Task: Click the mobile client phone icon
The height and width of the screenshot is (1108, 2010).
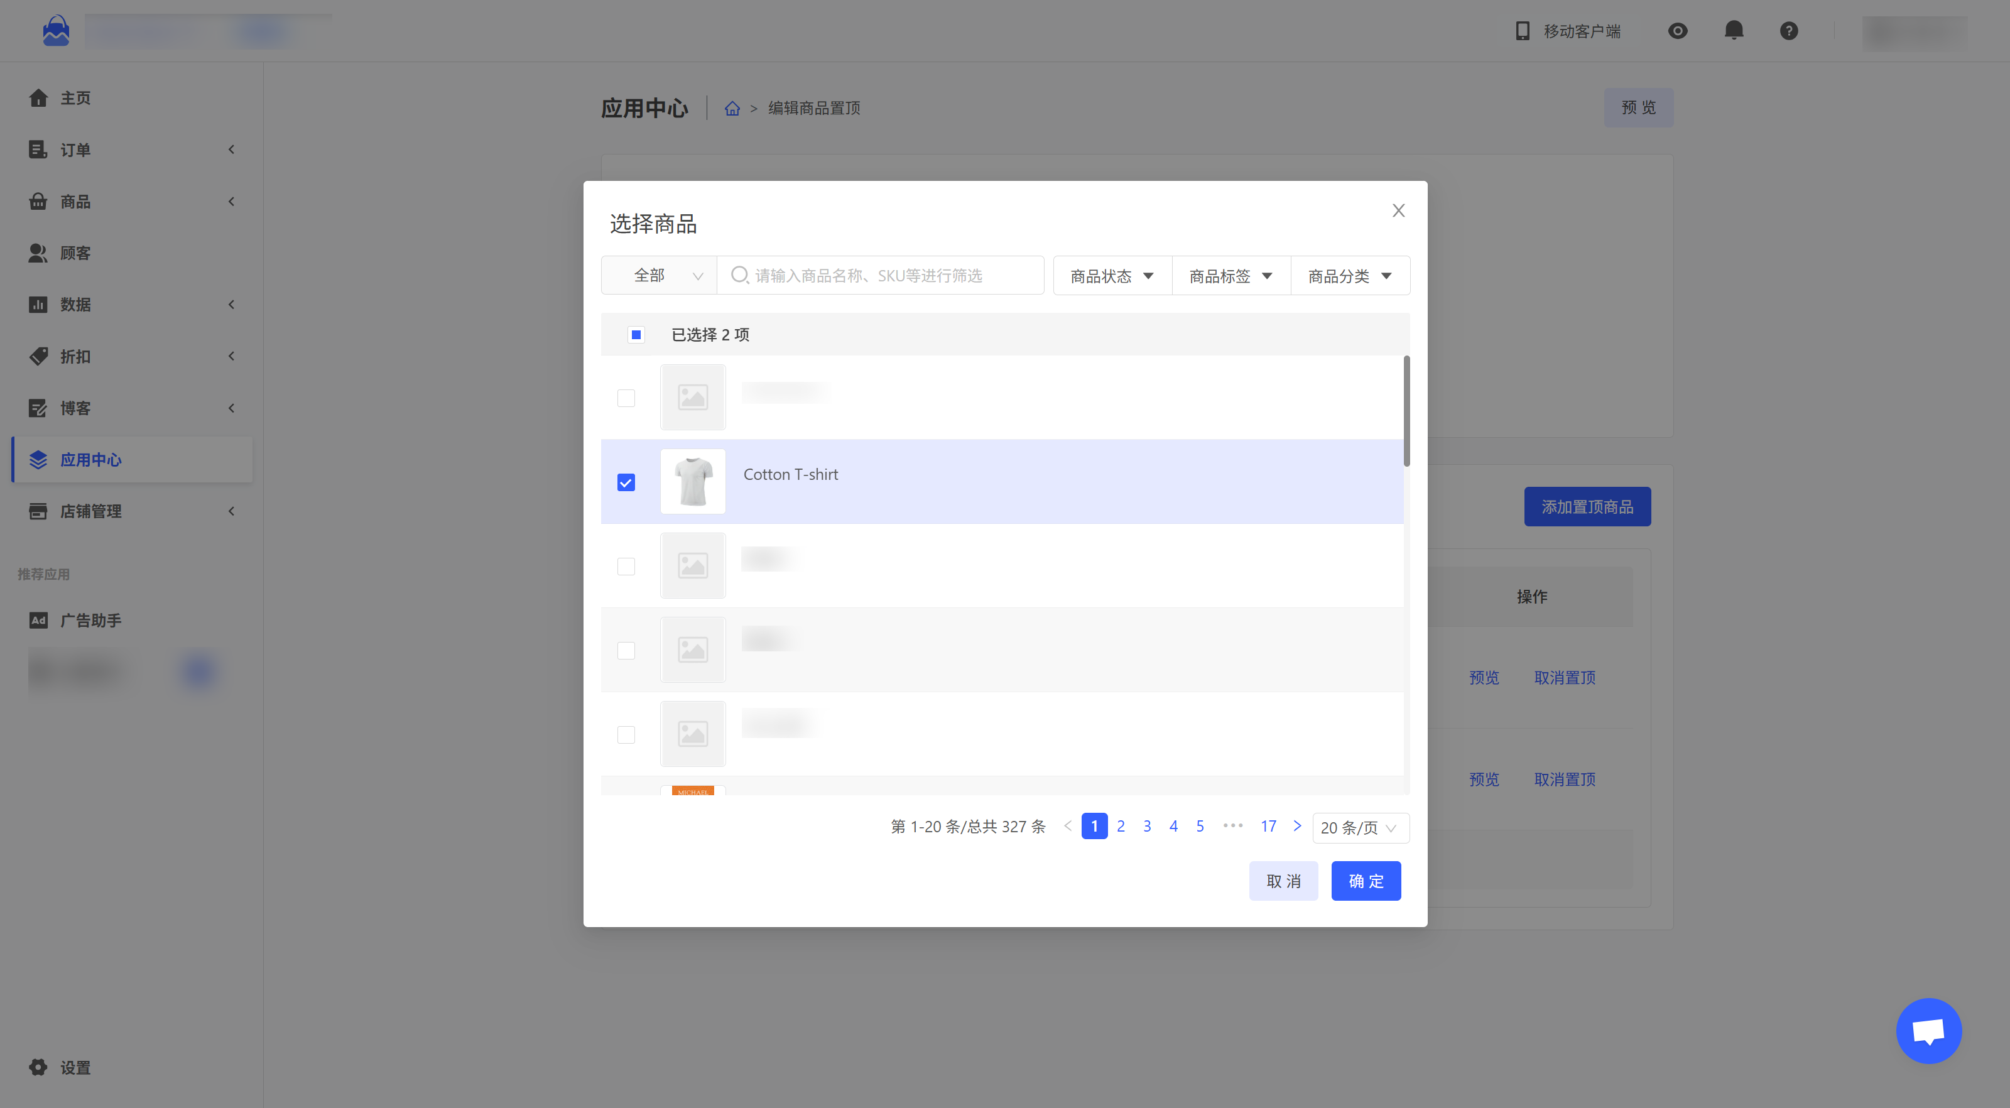Action: pyautogui.click(x=1521, y=30)
